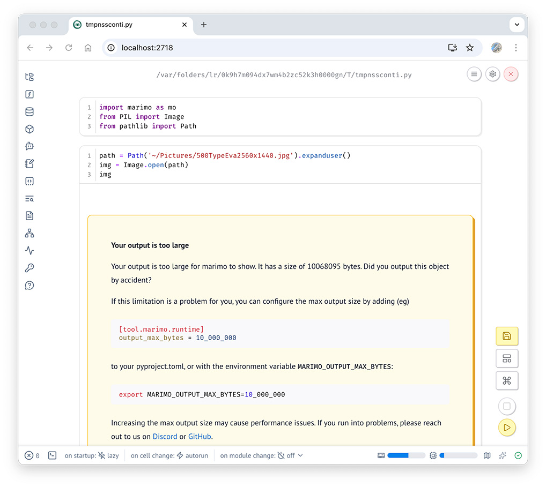The image size is (546, 487).
Task: Open the file explorer sidebar panel
Action: pos(29,77)
